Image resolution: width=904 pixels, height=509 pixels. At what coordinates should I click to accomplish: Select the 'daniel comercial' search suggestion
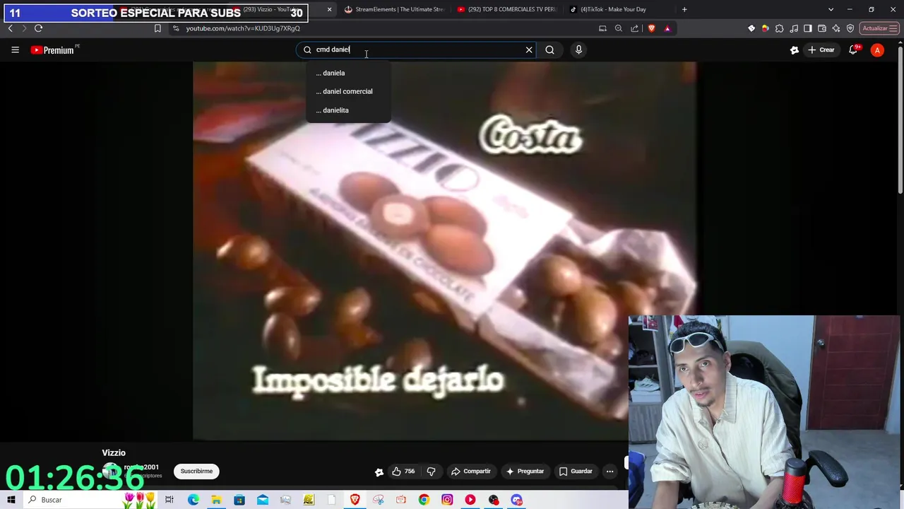tap(348, 91)
